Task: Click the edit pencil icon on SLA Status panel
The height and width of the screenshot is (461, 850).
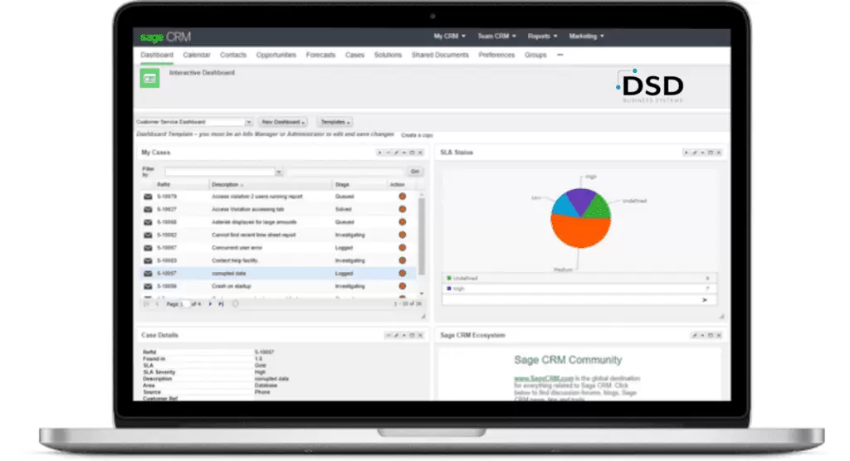Action: tap(694, 153)
